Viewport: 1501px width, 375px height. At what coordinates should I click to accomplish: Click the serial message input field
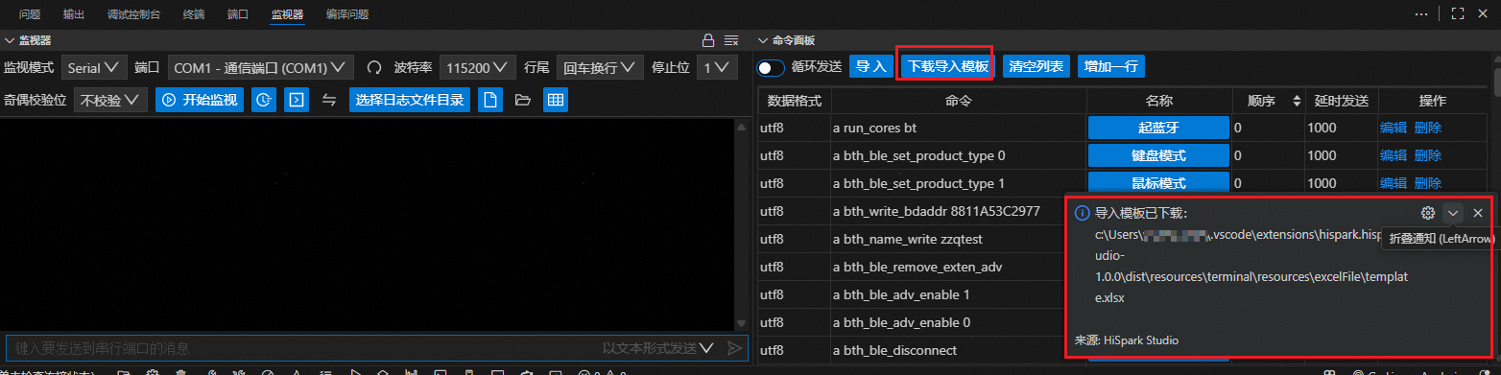pyautogui.click(x=302, y=348)
